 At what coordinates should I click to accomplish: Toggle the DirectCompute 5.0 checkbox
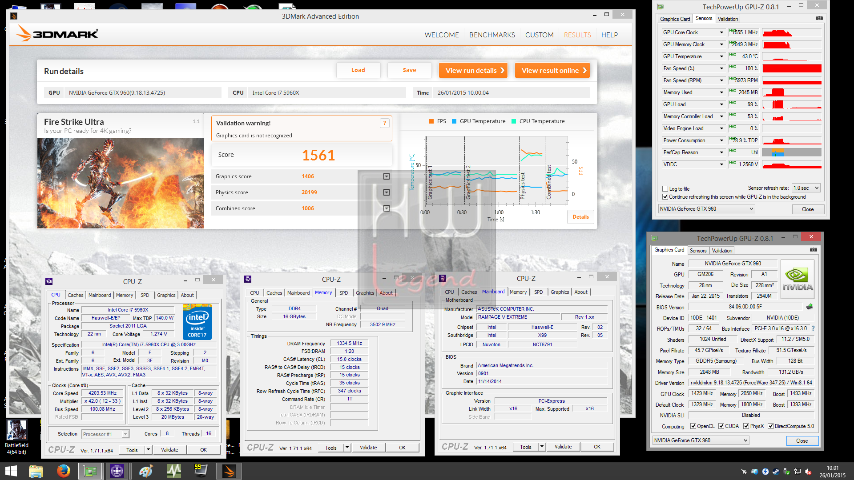(x=771, y=426)
